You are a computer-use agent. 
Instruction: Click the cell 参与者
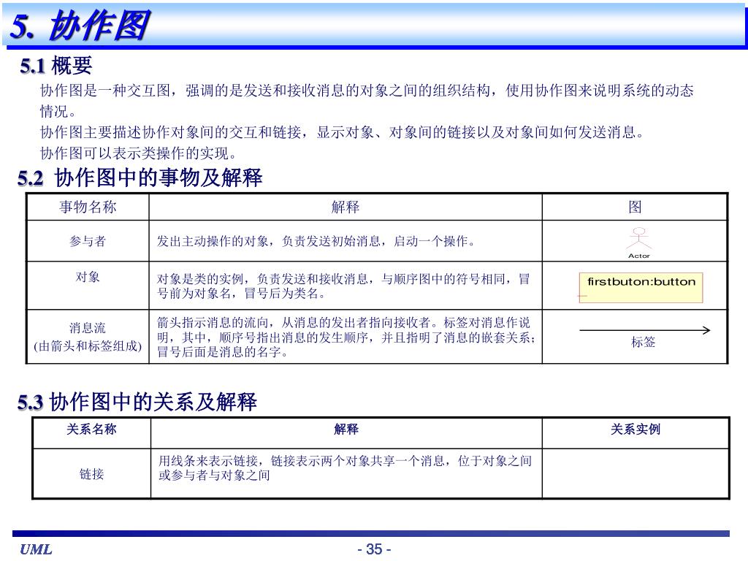88,241
